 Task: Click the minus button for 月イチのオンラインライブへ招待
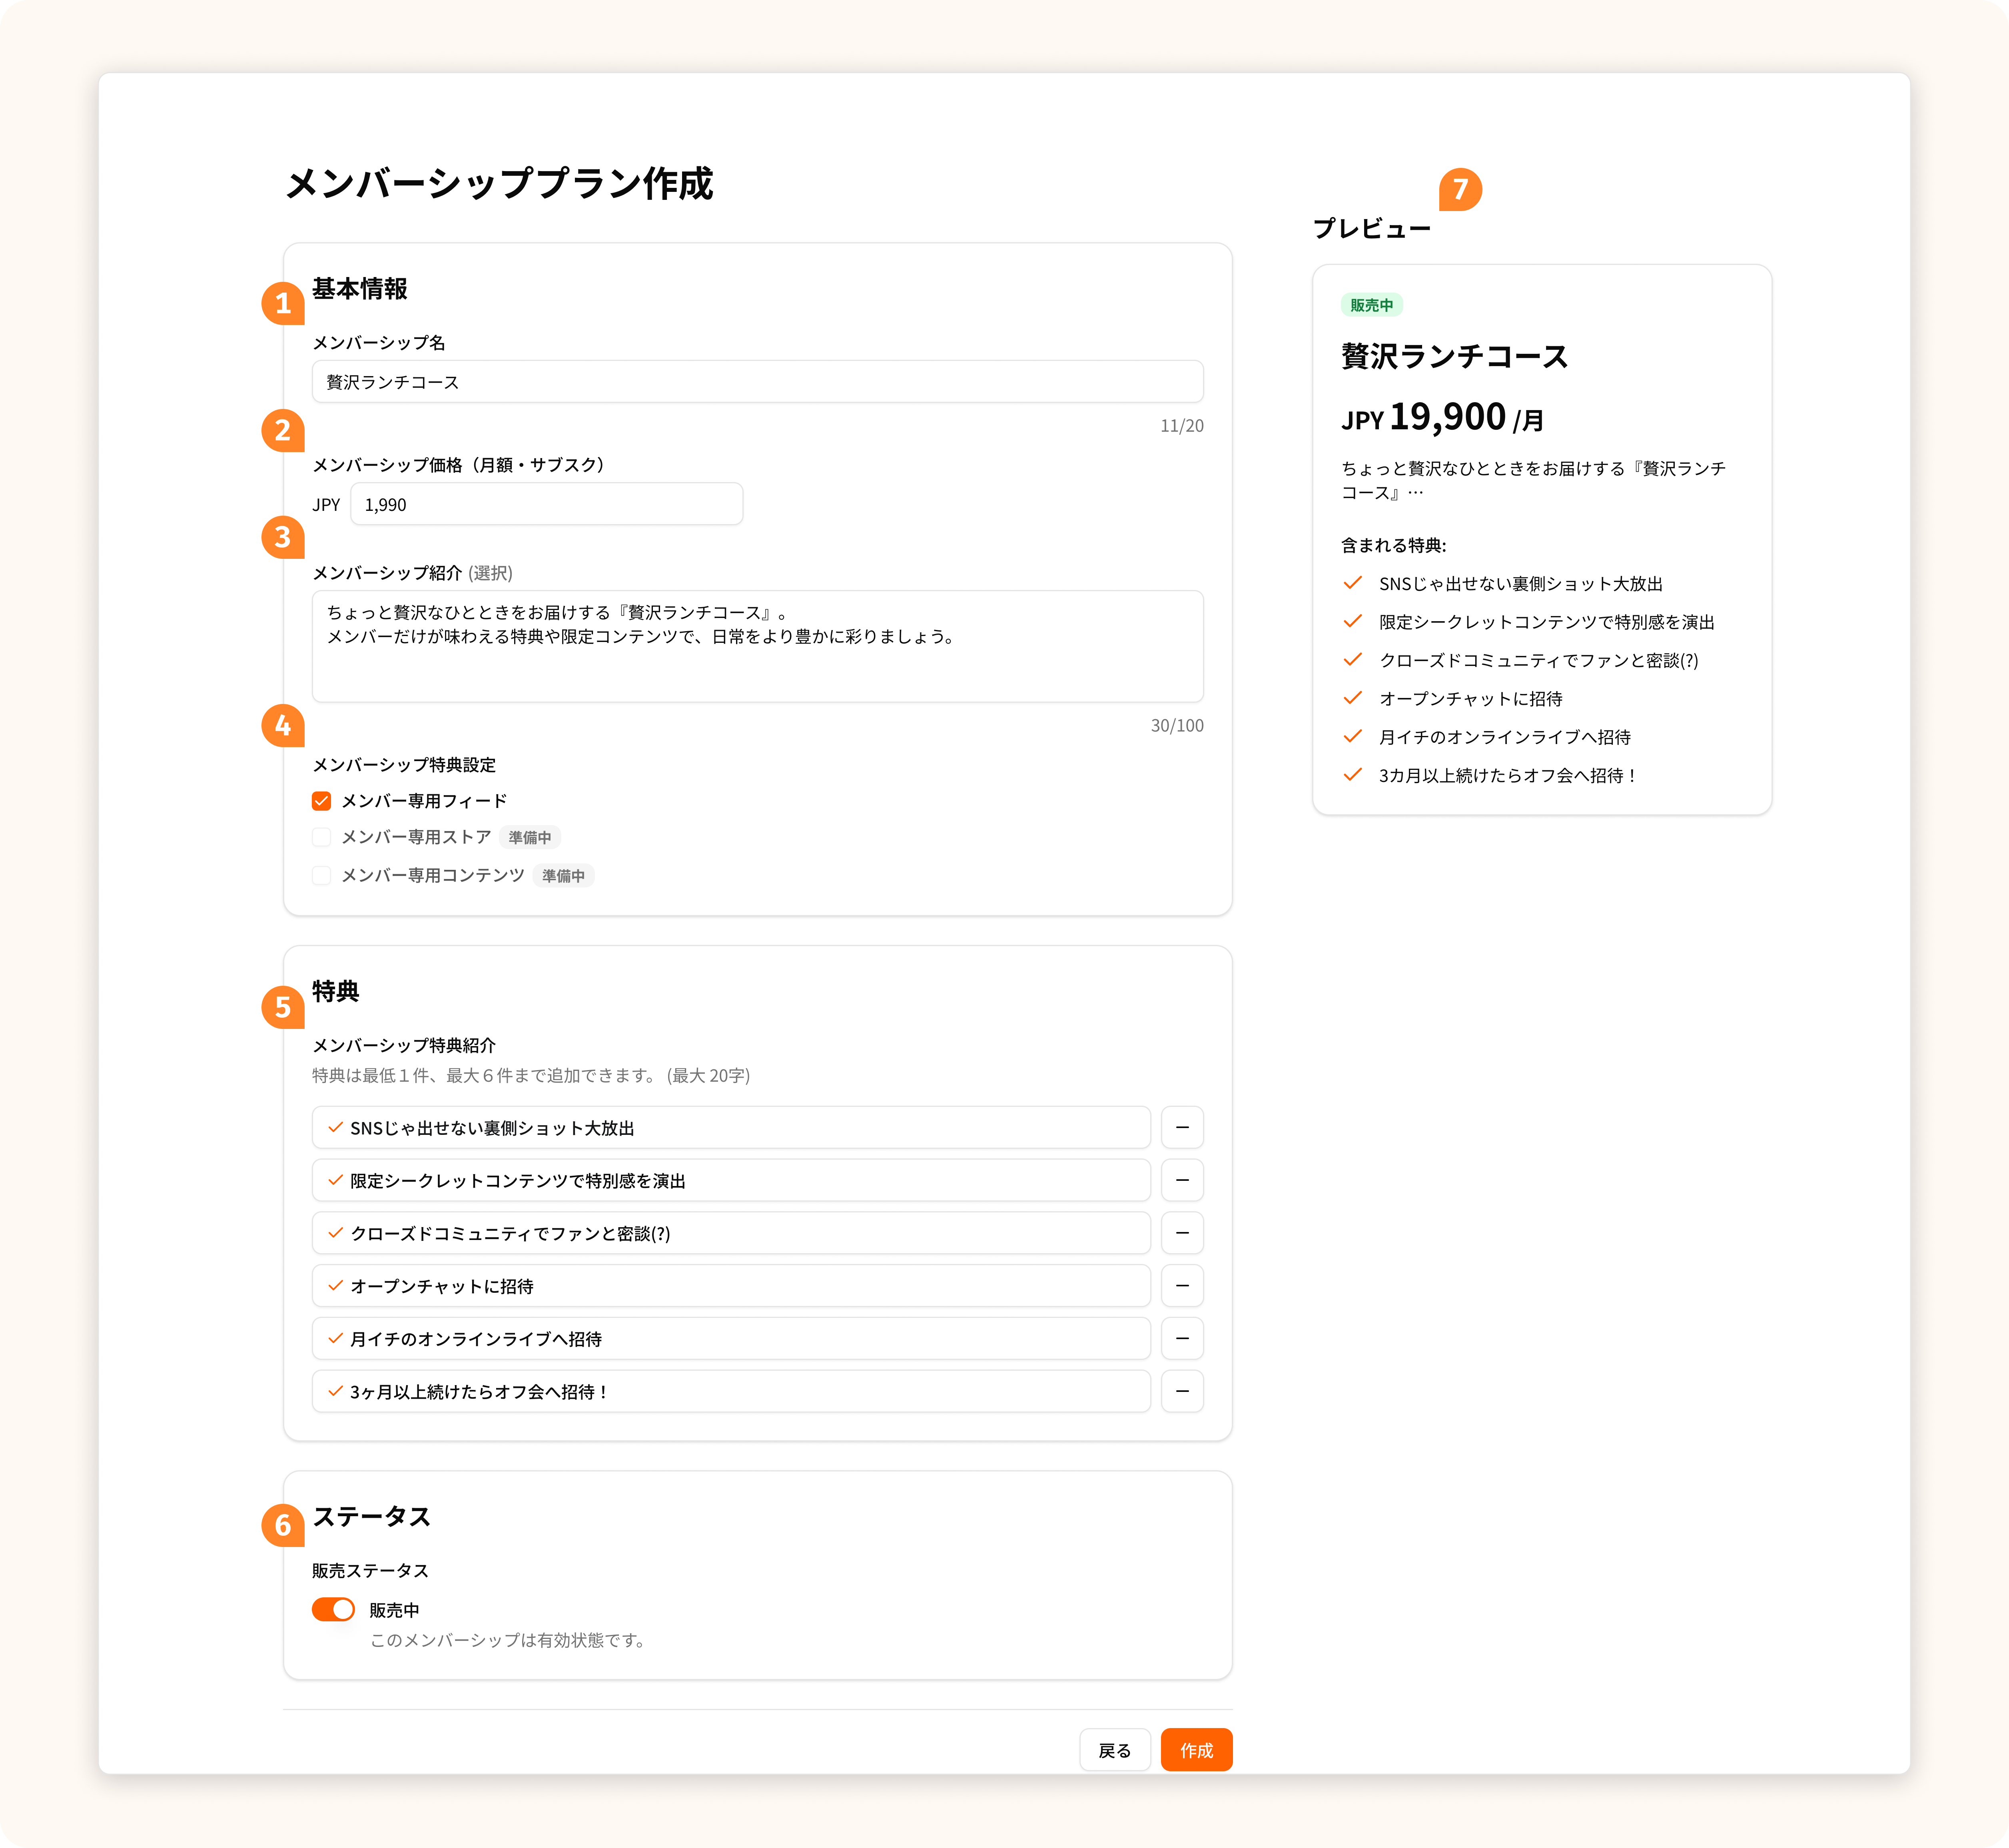(1181, 1338)
